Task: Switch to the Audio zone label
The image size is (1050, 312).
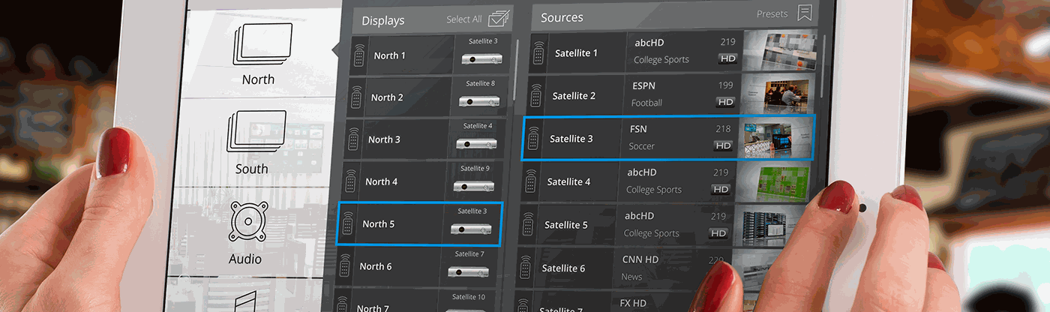Action: pyautogui.click(x=245, y=259)
